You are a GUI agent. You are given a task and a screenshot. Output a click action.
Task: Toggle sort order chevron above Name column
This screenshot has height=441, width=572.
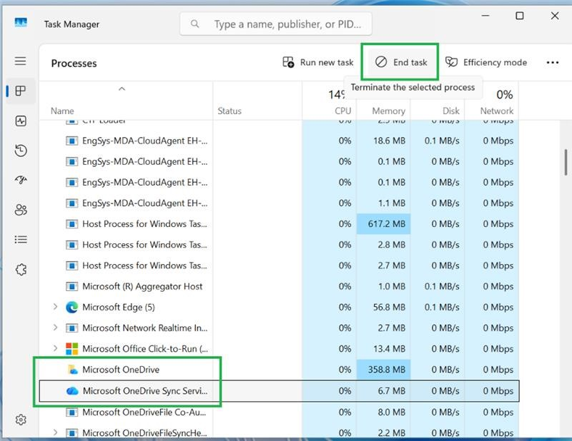(x=122, y=89)
